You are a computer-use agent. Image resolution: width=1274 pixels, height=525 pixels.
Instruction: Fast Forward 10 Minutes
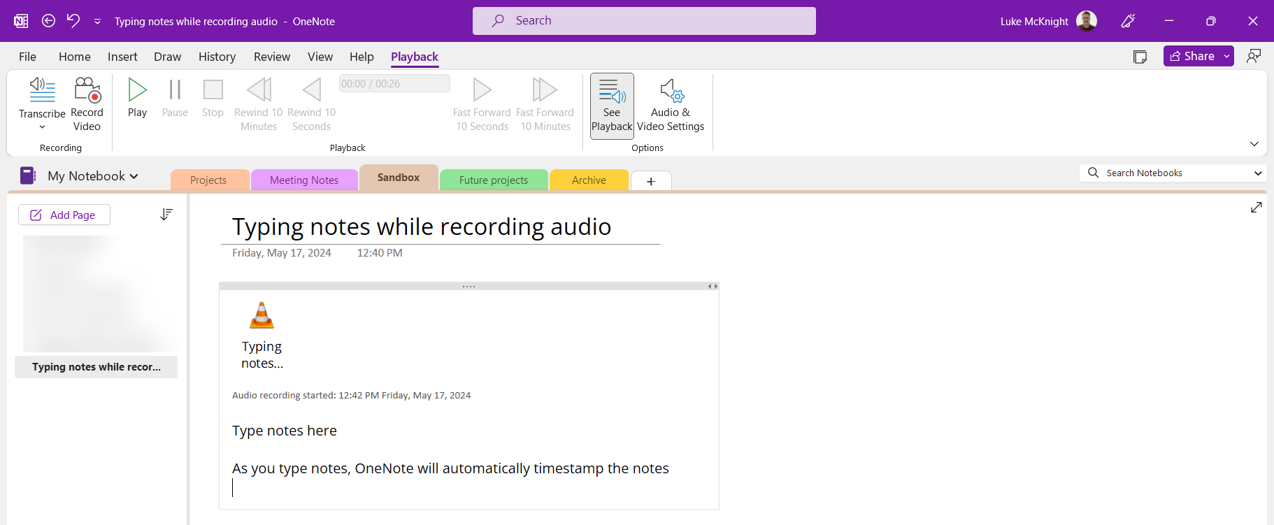click(x=545, y=104)
